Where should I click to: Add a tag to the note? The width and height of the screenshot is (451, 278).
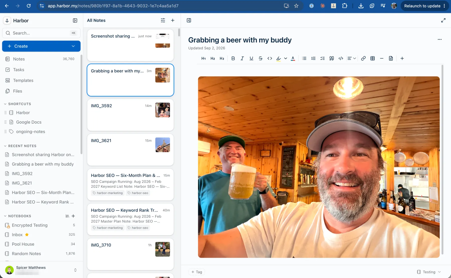[x=197, y=272]
